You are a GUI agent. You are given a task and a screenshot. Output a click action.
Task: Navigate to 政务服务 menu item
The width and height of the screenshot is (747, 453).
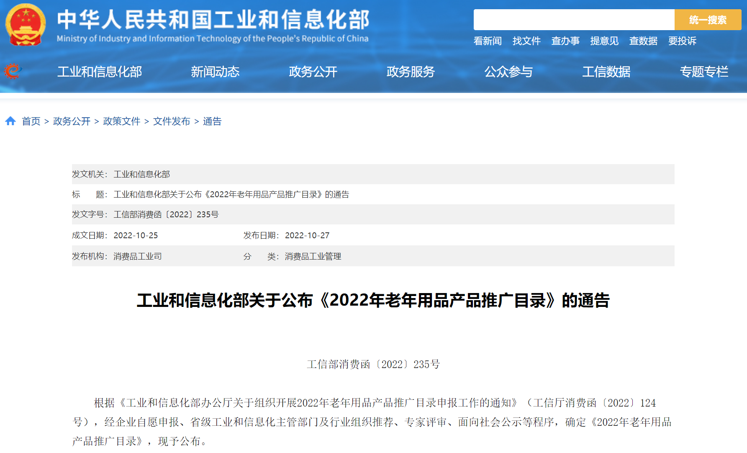pos(411,72)
